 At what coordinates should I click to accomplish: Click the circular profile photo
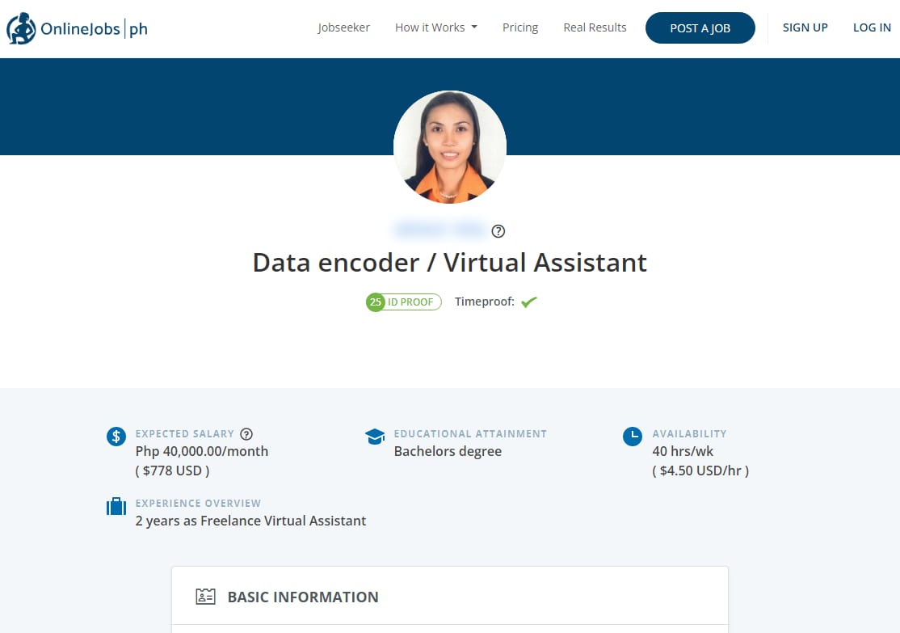[x=450, y=147]
